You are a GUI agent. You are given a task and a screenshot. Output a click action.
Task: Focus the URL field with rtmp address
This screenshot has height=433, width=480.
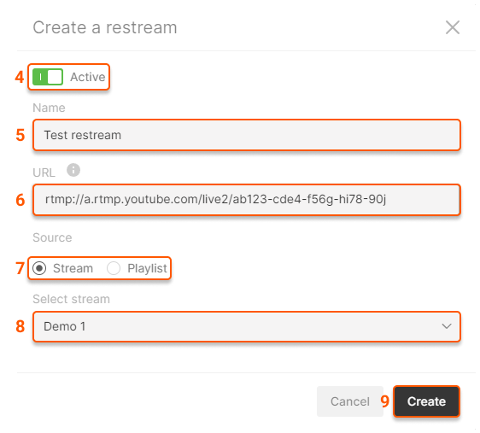247,200
